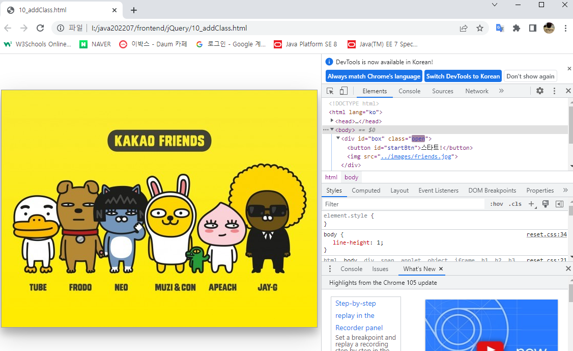The height and width of the screenshot is (351, 573).
Task: Toggle the .cls element classes panel
Action: point(515,204)
